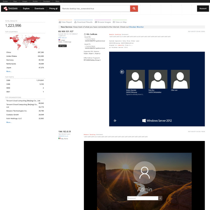Viewport: 210px width, 210px height.
Task: Select Developer in the top bar
Action: (46, 1)
